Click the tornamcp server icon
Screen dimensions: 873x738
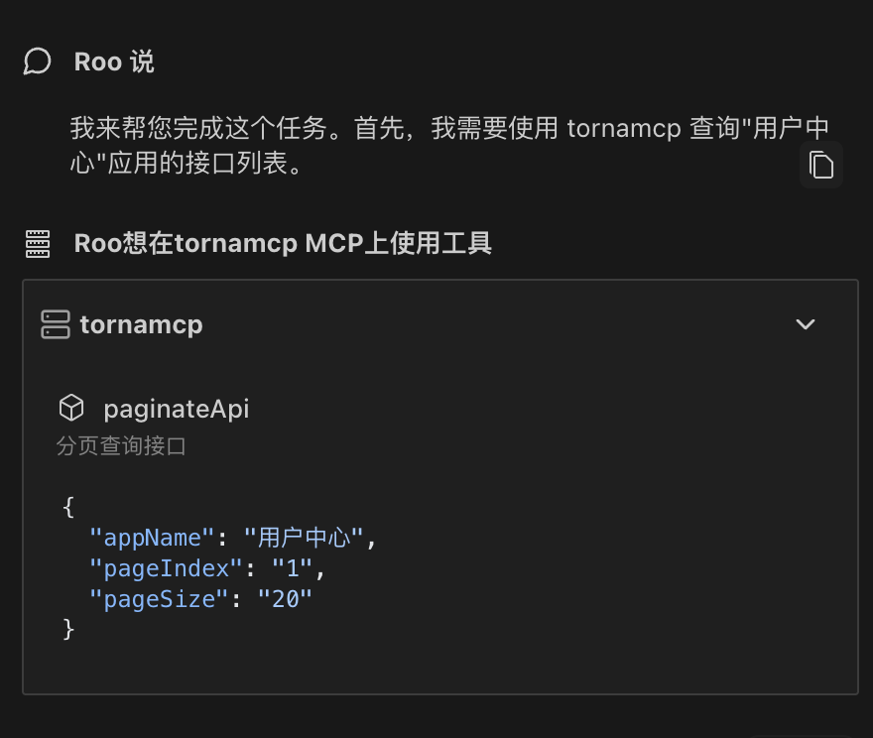(56, 324)
